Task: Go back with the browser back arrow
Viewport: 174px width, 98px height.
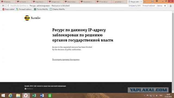Action: coord(3,6)
